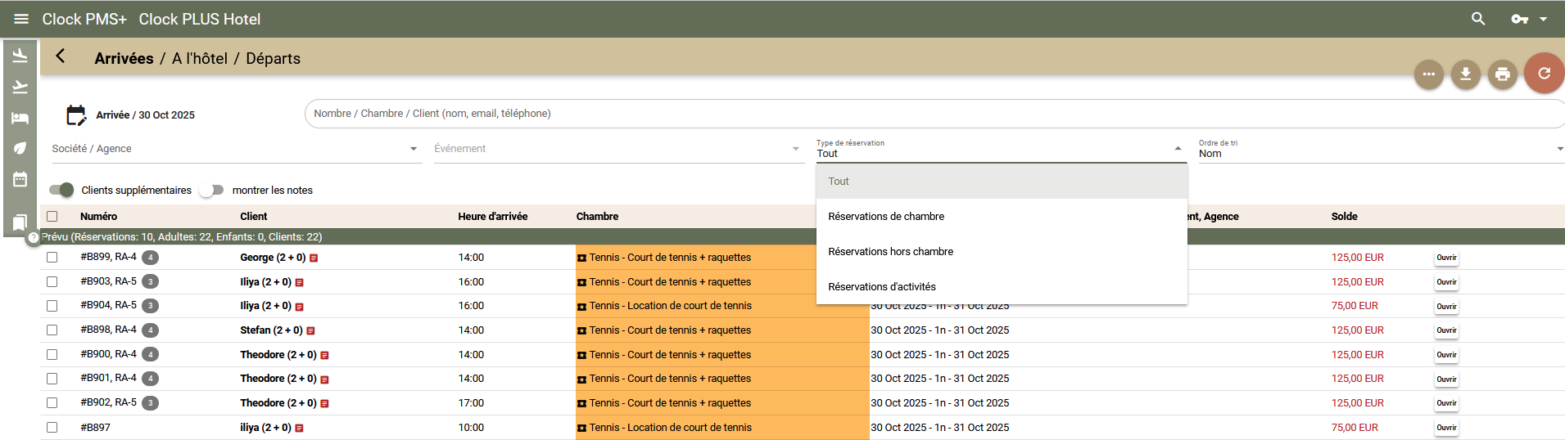The width and height of the screenshot is (1565, 440).
Task: Click Ouvrir for reservation #B898
Action: point(1446,330)
